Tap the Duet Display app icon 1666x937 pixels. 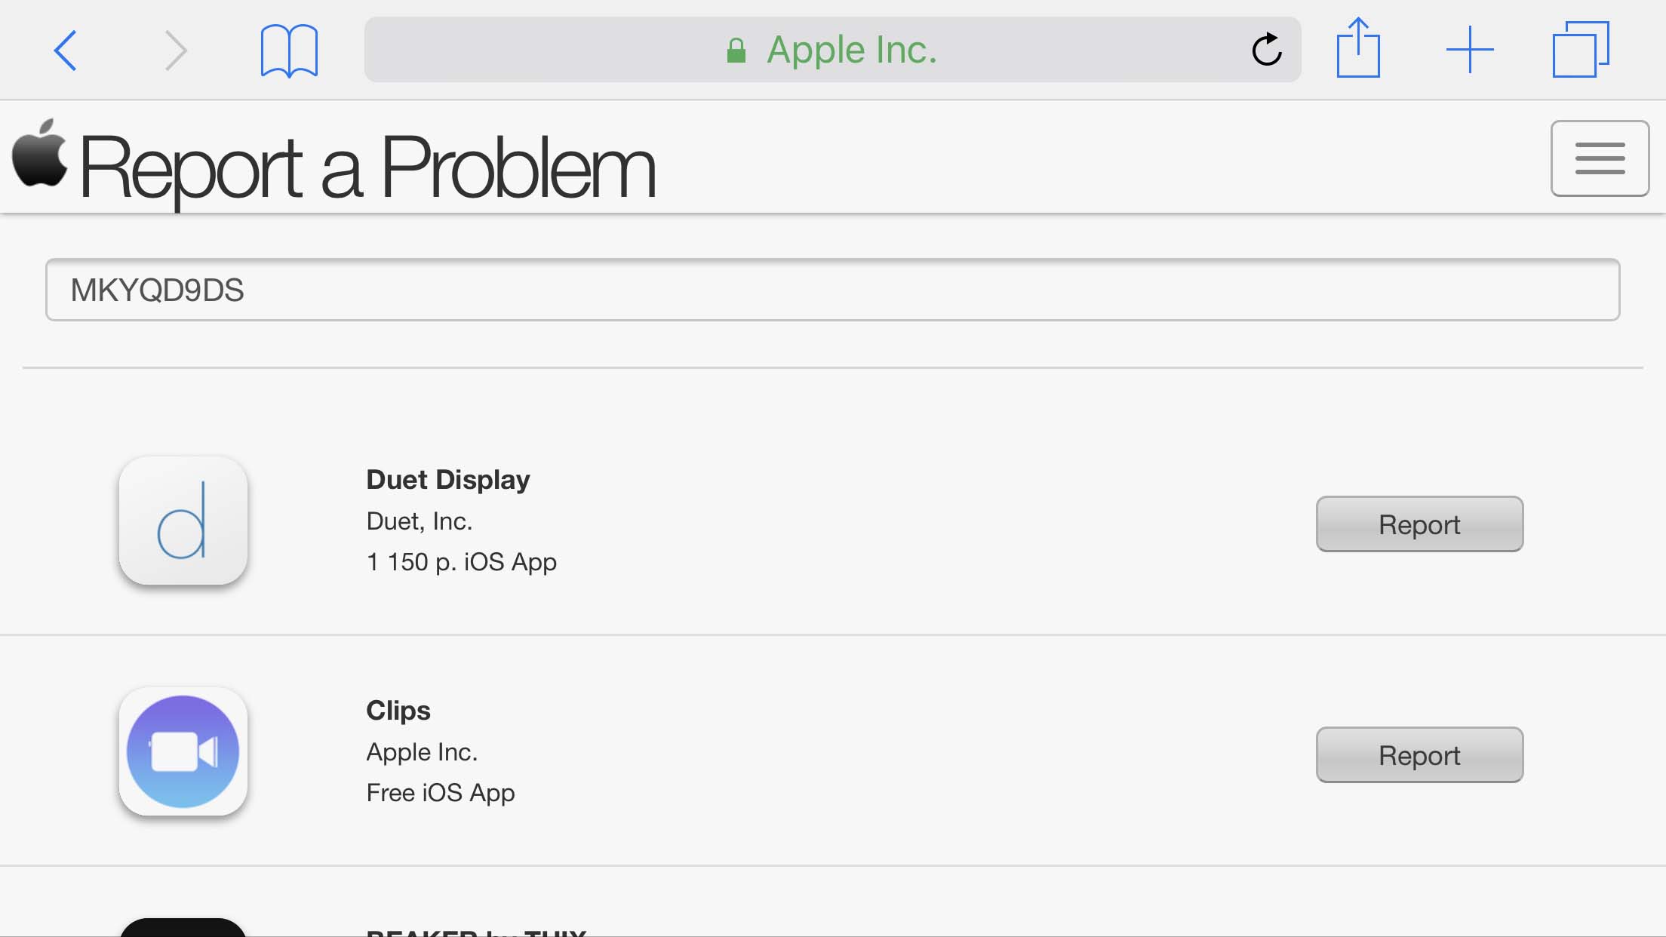click(183, 521)
